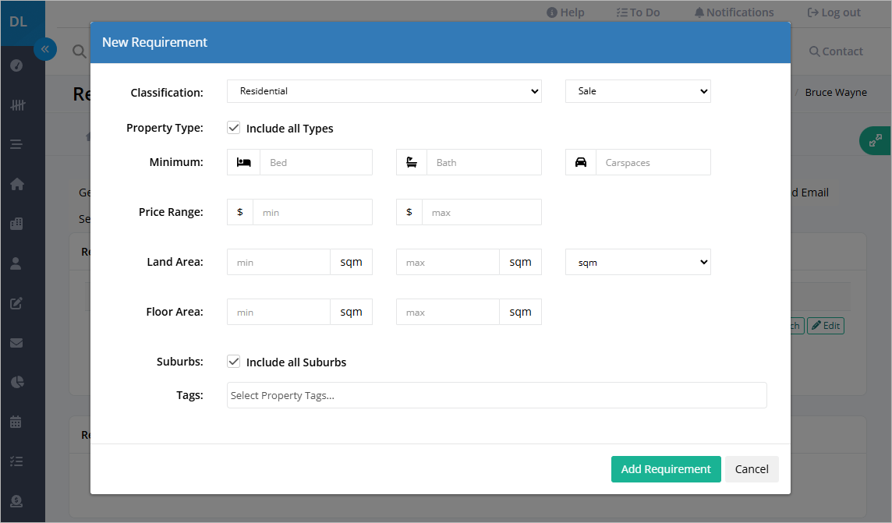This screenshot has width=892, height=523.
Task: Uncheck Include all Types checkbox
Action: click(x=234, y=128)
